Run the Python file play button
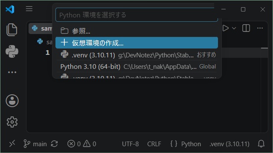The image size is (273, 153). [x=226, y=28]
